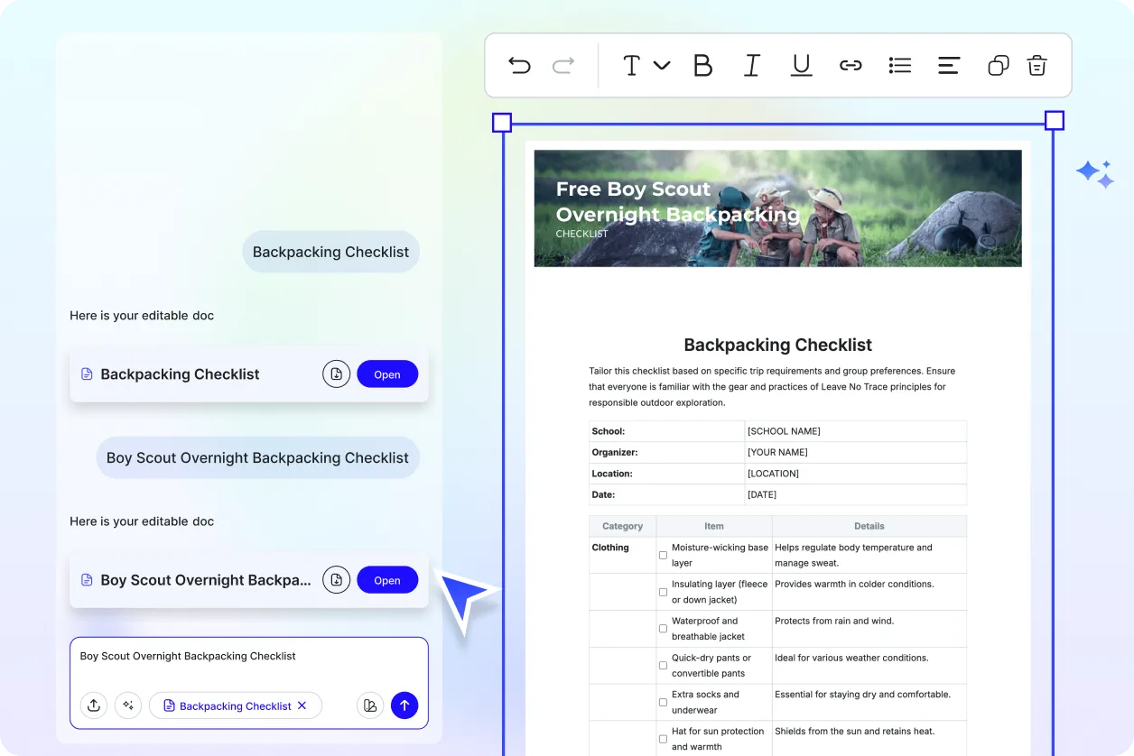Insert a hyperlink
The width and height of the screenshot is (1134, 756).
850,65
